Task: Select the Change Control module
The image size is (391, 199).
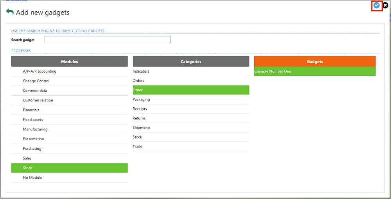Action: (x=36, y=81)
